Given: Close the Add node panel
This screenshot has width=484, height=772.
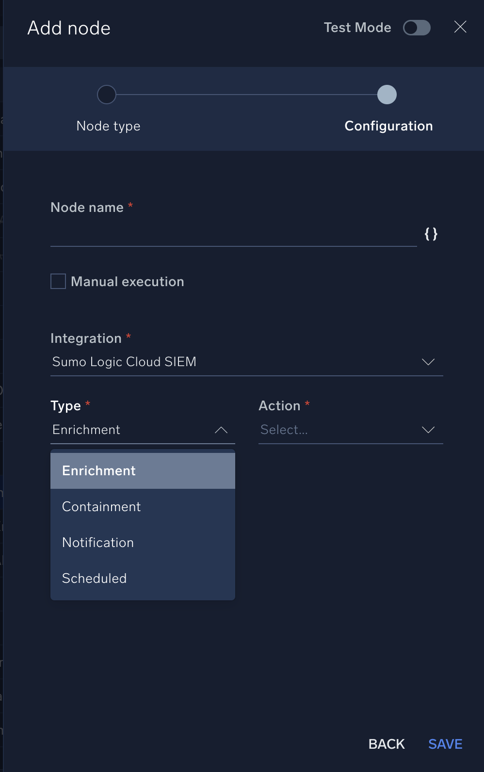Looking at the screenshot, I should click(460, 27).
